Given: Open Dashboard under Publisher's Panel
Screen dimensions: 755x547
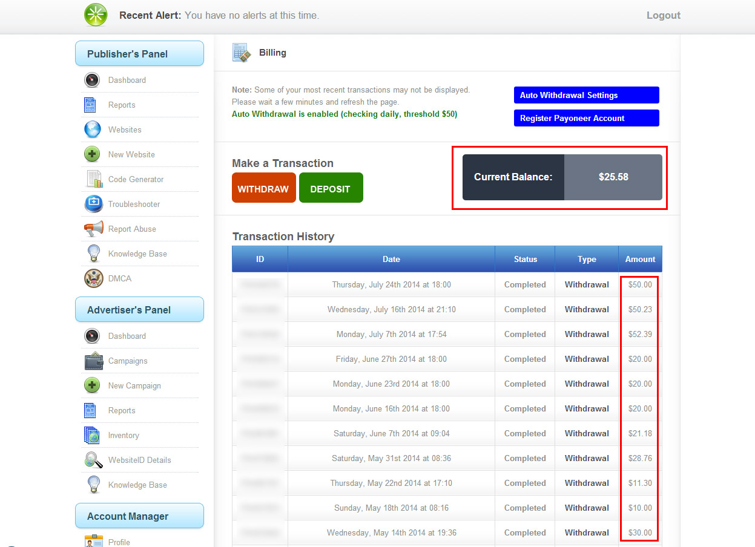Looking at the screenshot, I should point(127,80).
